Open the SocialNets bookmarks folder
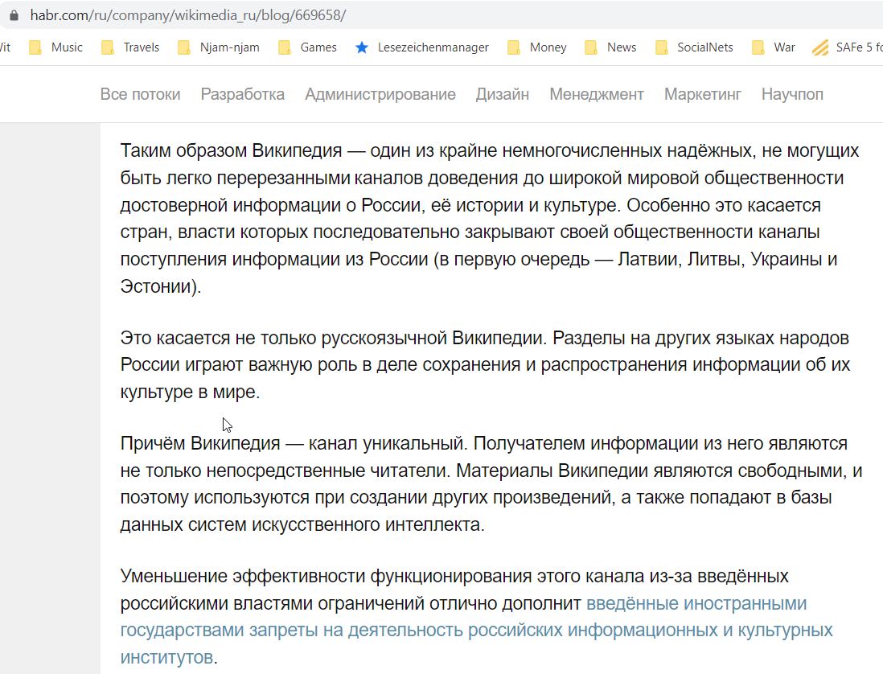Viewport: 883px width, 674px height. 694,47
